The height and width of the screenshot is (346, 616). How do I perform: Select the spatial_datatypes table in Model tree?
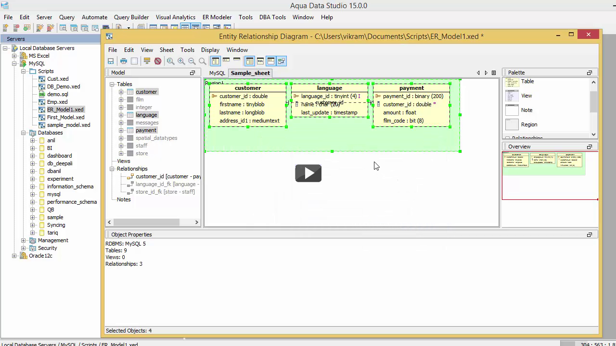point(156,138)
